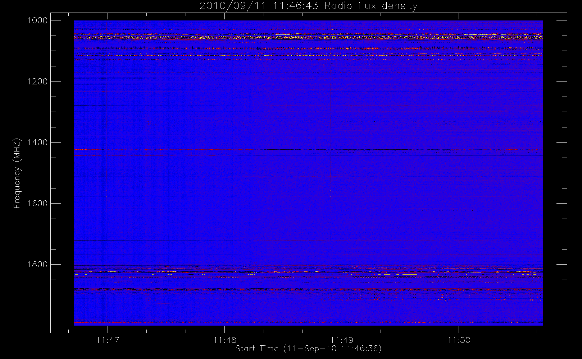The image size is (582, 359).
Task: Click the 1000 frequency tick label
Action: tap(37, 20)
